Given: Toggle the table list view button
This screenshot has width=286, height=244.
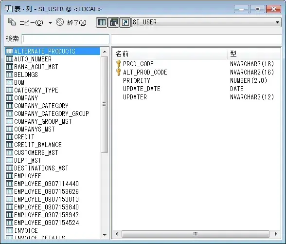Looking at the screenshot, I should coord(102,22).
